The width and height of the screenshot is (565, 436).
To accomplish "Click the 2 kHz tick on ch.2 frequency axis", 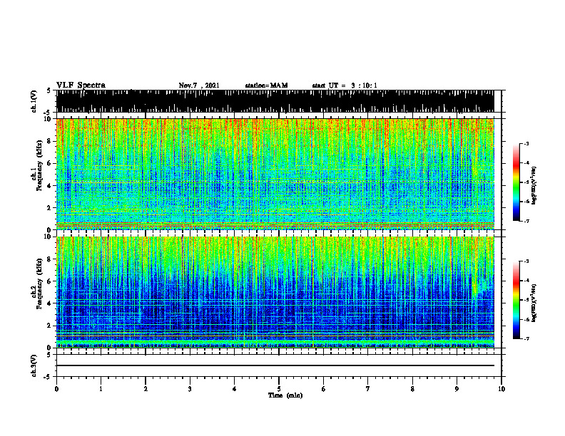I will 50,326.
